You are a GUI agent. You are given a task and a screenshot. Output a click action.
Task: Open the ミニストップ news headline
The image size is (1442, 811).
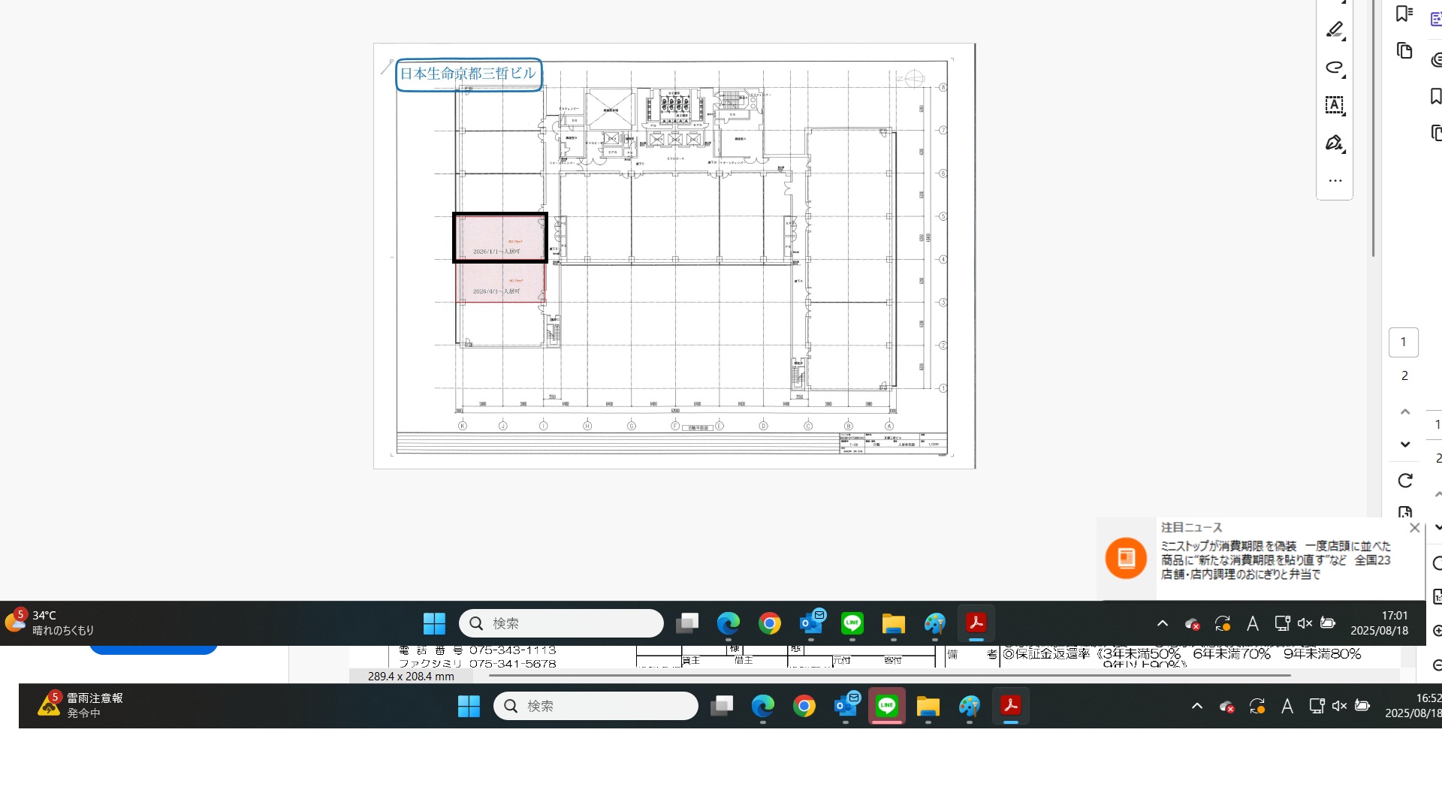pos(1276,560)
